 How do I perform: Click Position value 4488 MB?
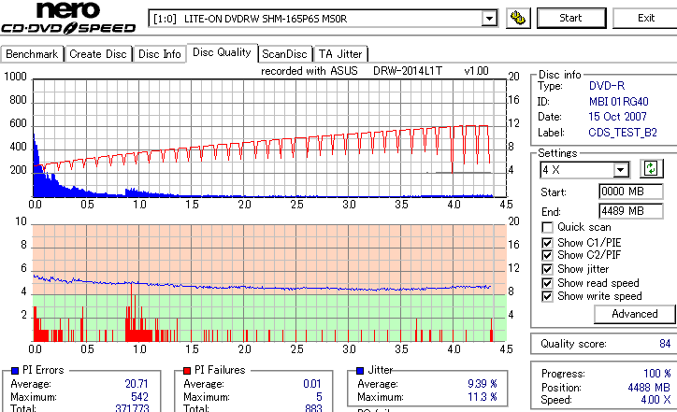(649, 388)
